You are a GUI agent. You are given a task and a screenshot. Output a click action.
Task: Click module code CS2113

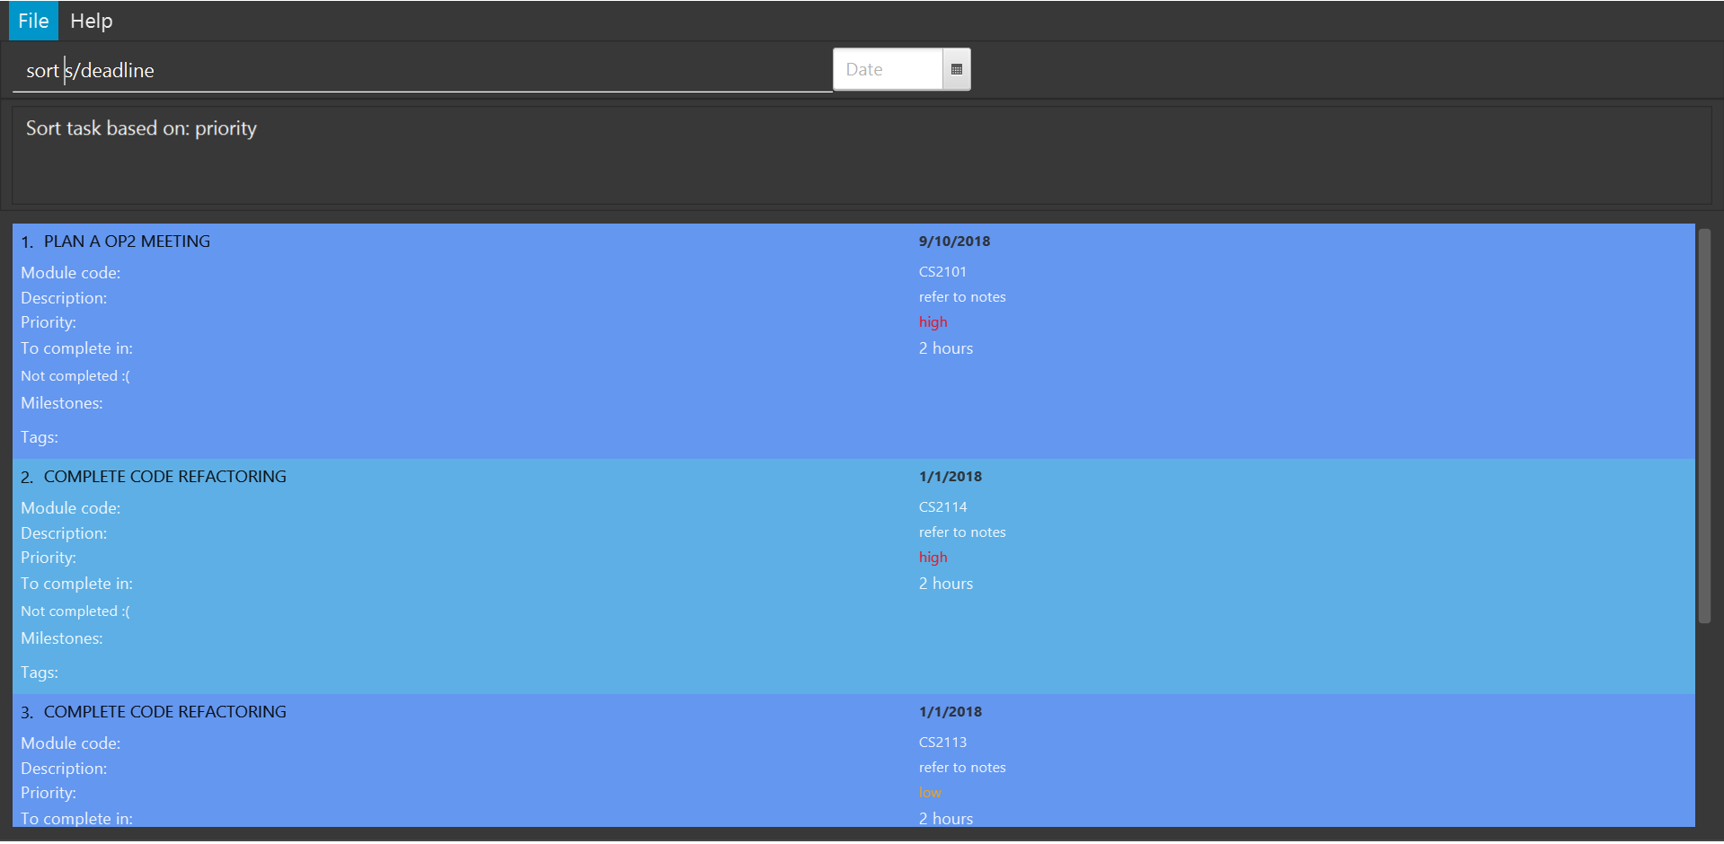tap(942, 742)
